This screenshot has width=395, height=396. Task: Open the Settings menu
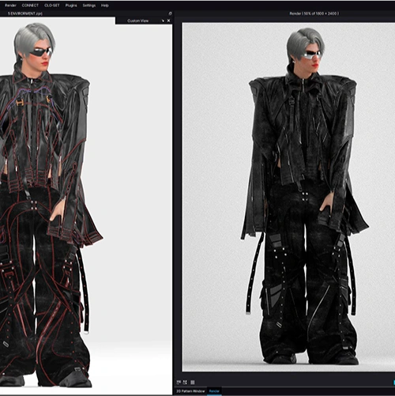[x=89, y=6]
